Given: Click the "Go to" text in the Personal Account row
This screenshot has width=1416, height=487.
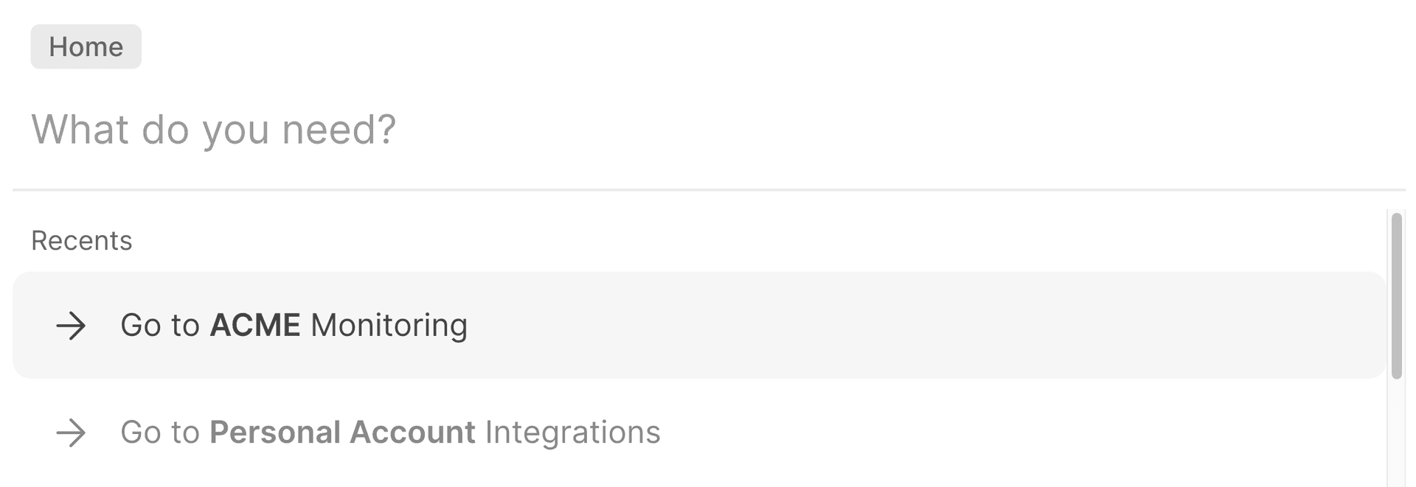Looking at the screenshot, I should [x=160, y=432].
